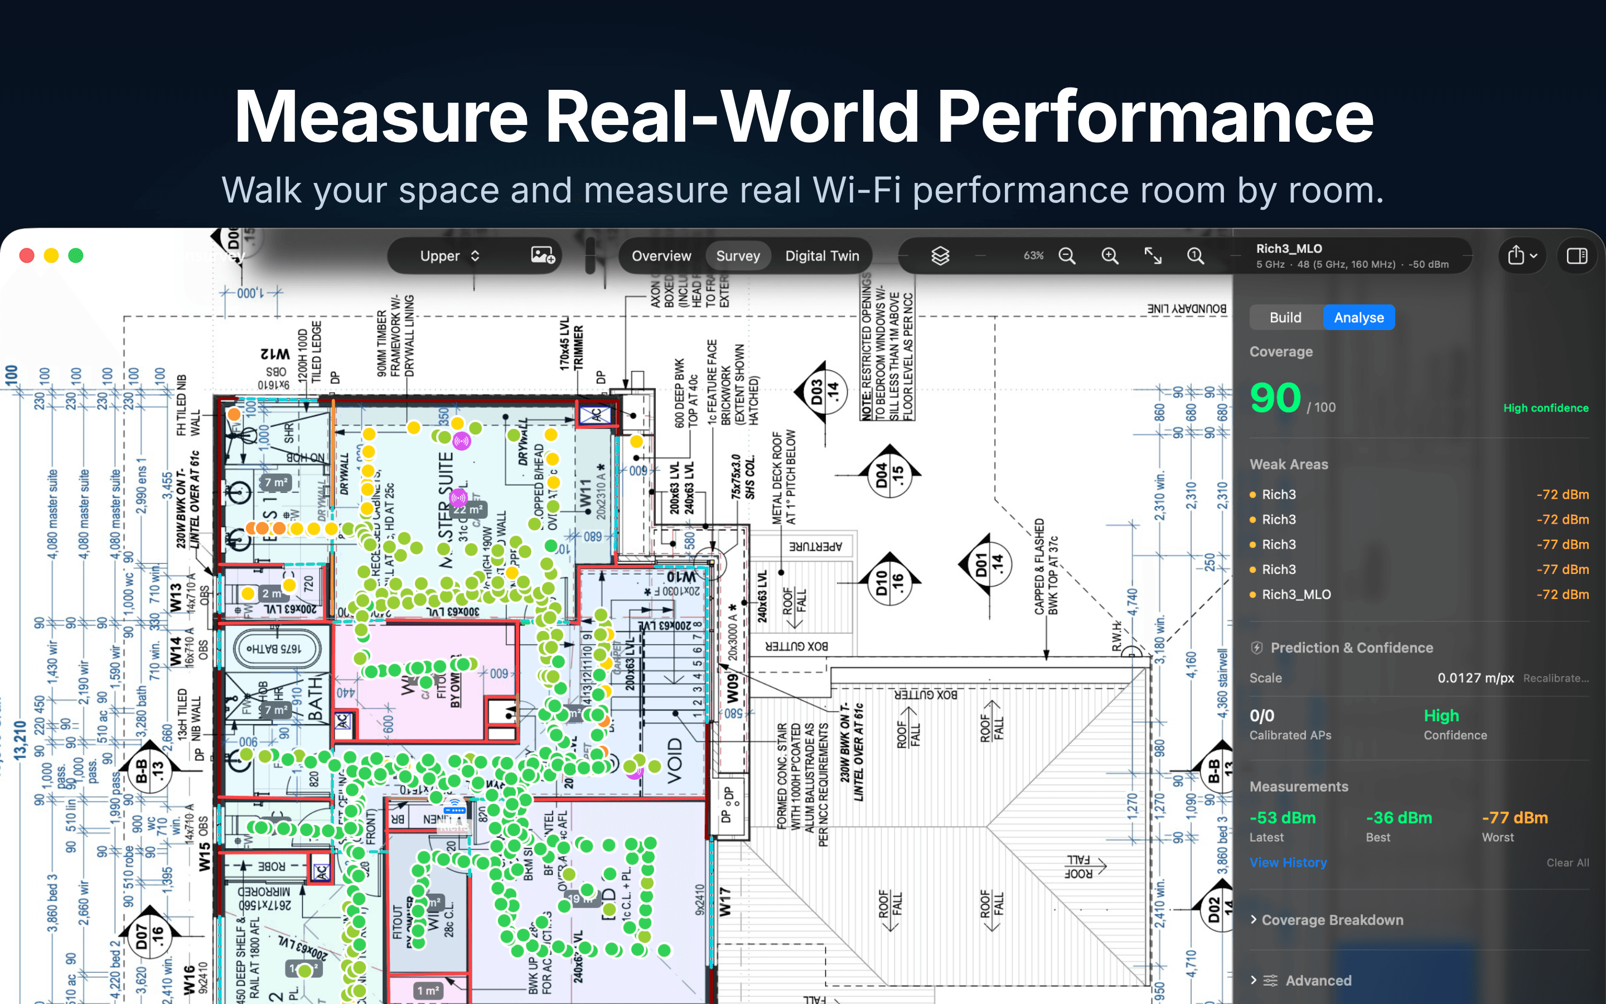Image resolution: width=1606 pixels, height=1004 pixels.
Task: Click the Clear All button
Action: [x=1568, y=862]
